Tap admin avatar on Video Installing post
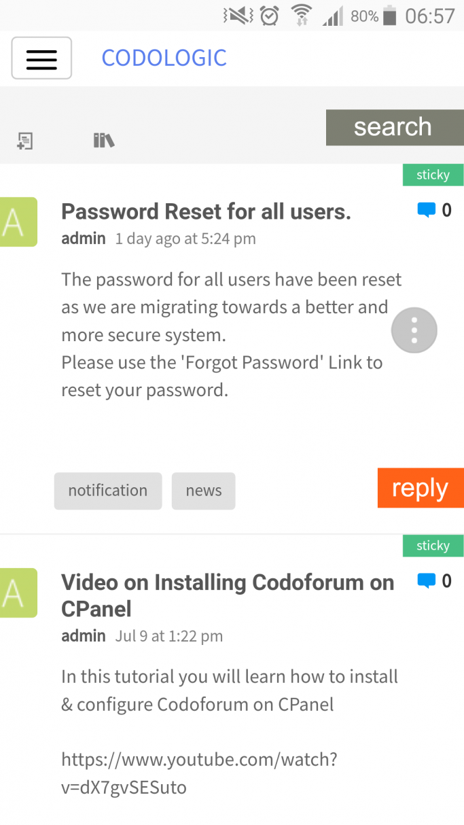 tap(18, 593)
